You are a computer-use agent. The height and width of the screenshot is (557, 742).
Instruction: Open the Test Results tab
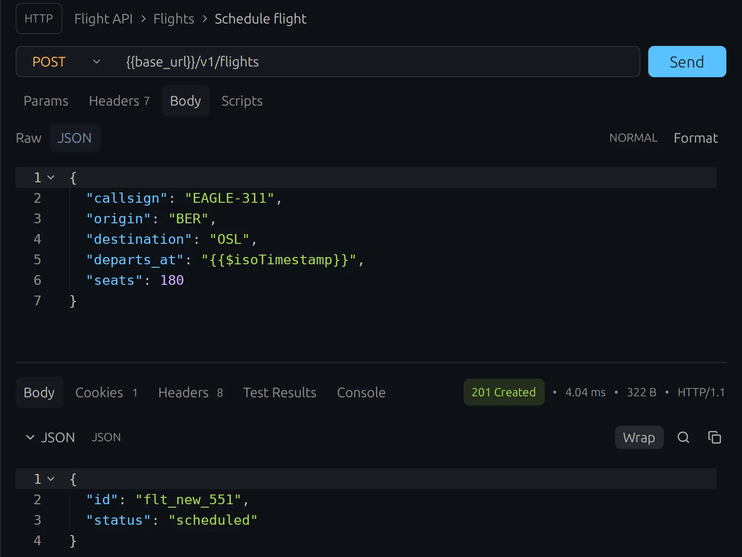coord(280,392)
